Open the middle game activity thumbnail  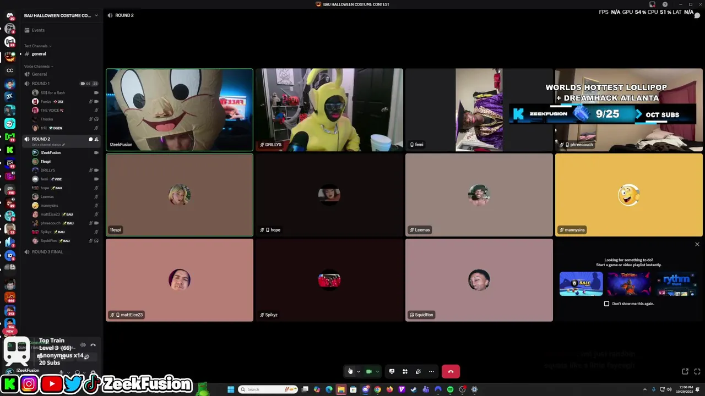coord(628,284)
